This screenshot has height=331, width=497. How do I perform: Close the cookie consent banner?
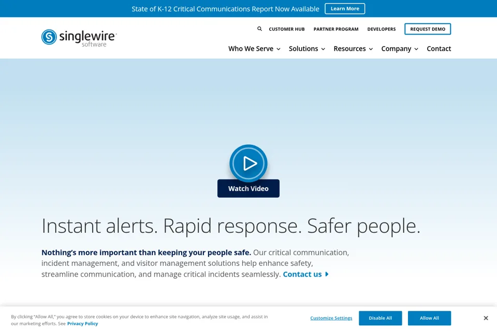point(486,318)
